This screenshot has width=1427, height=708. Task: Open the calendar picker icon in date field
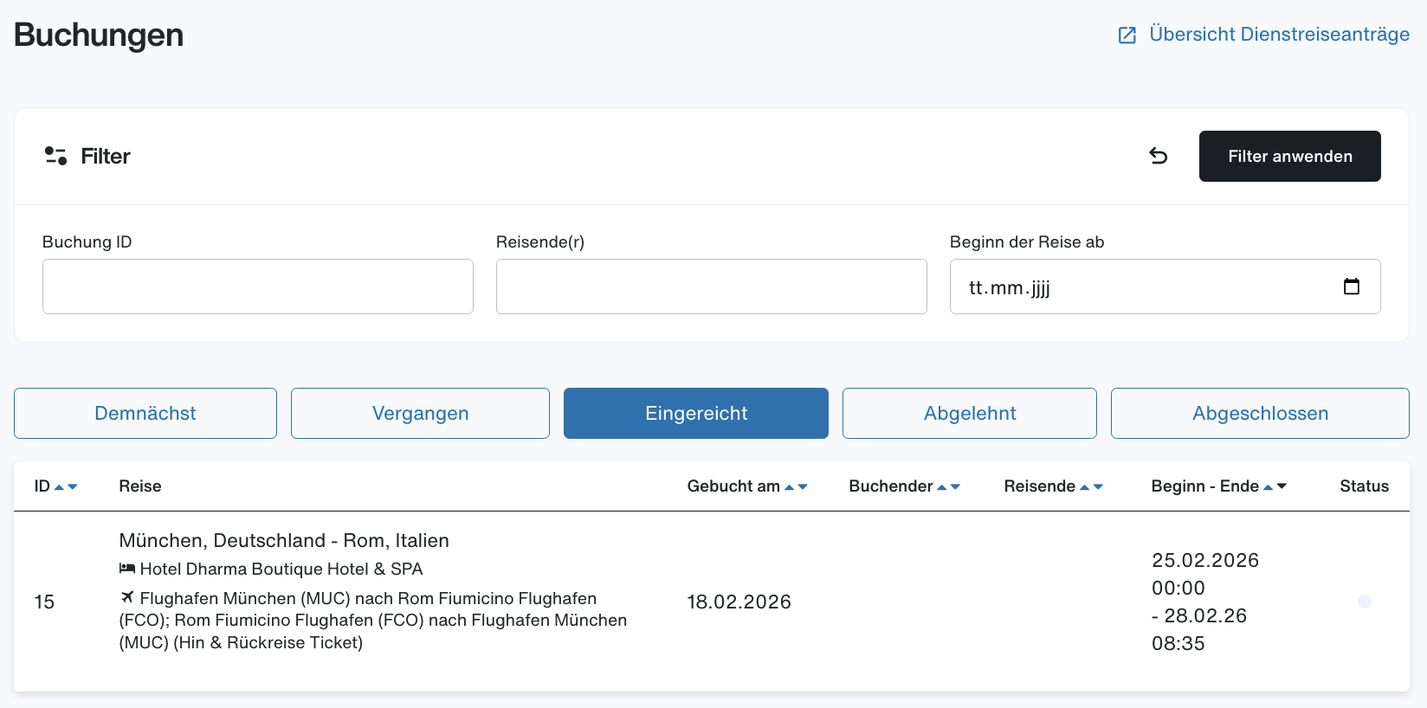pos(1352,286)
